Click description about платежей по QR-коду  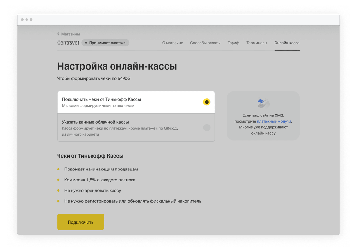click(120, 131)
